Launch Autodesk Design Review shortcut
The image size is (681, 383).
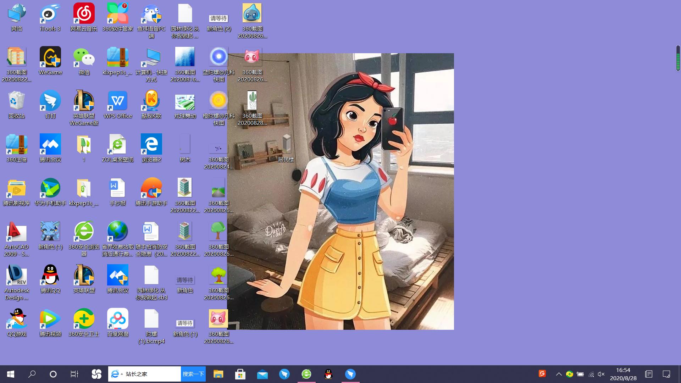[x=17, y=283]
